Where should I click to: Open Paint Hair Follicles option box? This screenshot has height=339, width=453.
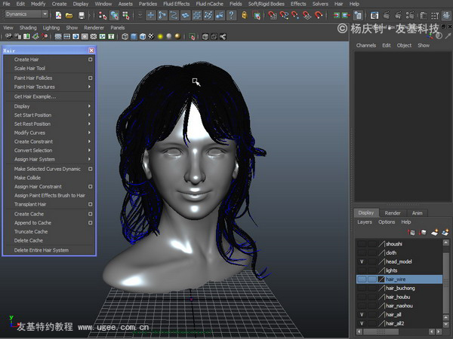click(90, 78)
